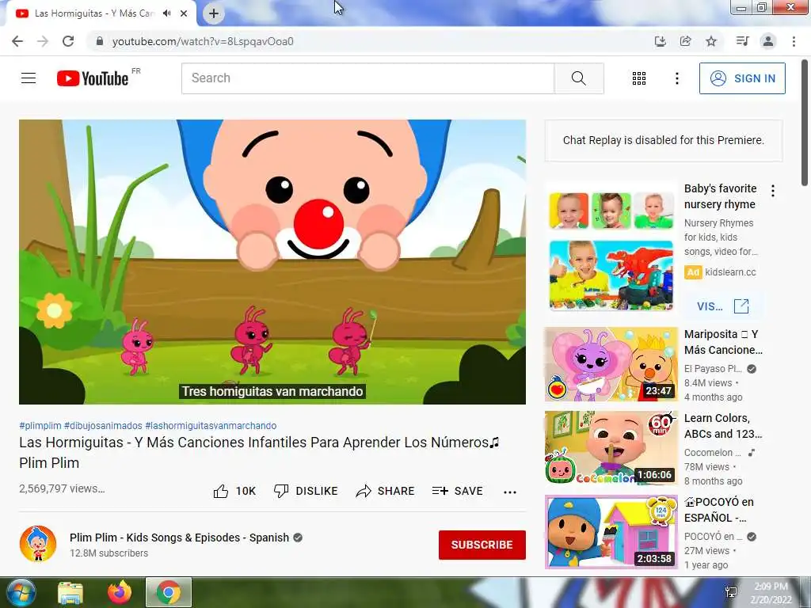Open Learn Colors, ABCs and 123 title
This screenshot has width=811, height=608.
[723, 425]
